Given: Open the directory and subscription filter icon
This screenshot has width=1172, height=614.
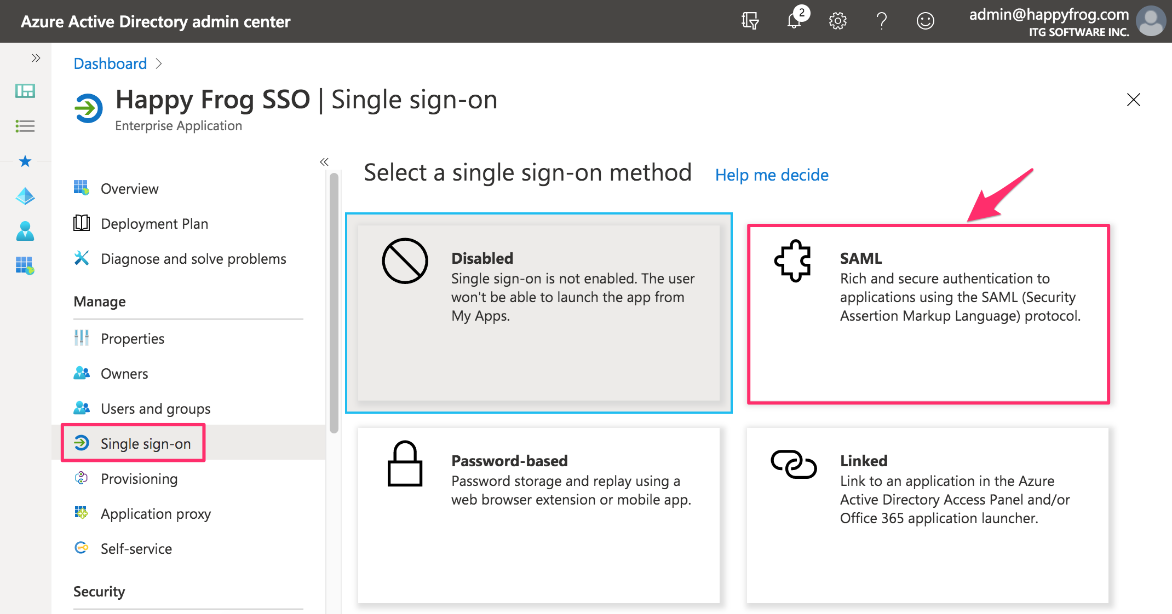Looking at the screenshot, I should pos(750,21).
